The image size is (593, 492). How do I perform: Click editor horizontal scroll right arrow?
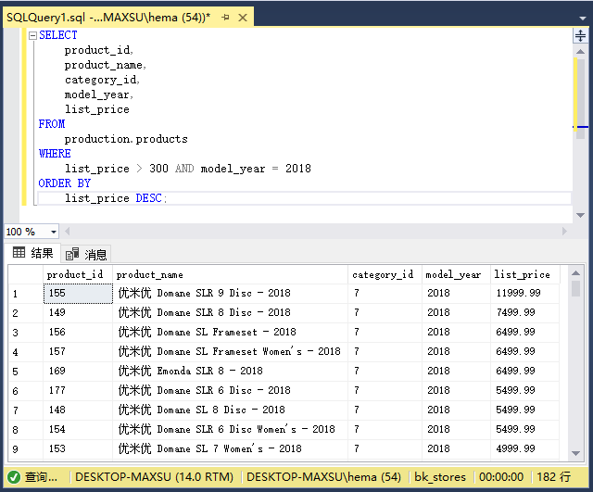pyautogui.click(x=564, y=231)
